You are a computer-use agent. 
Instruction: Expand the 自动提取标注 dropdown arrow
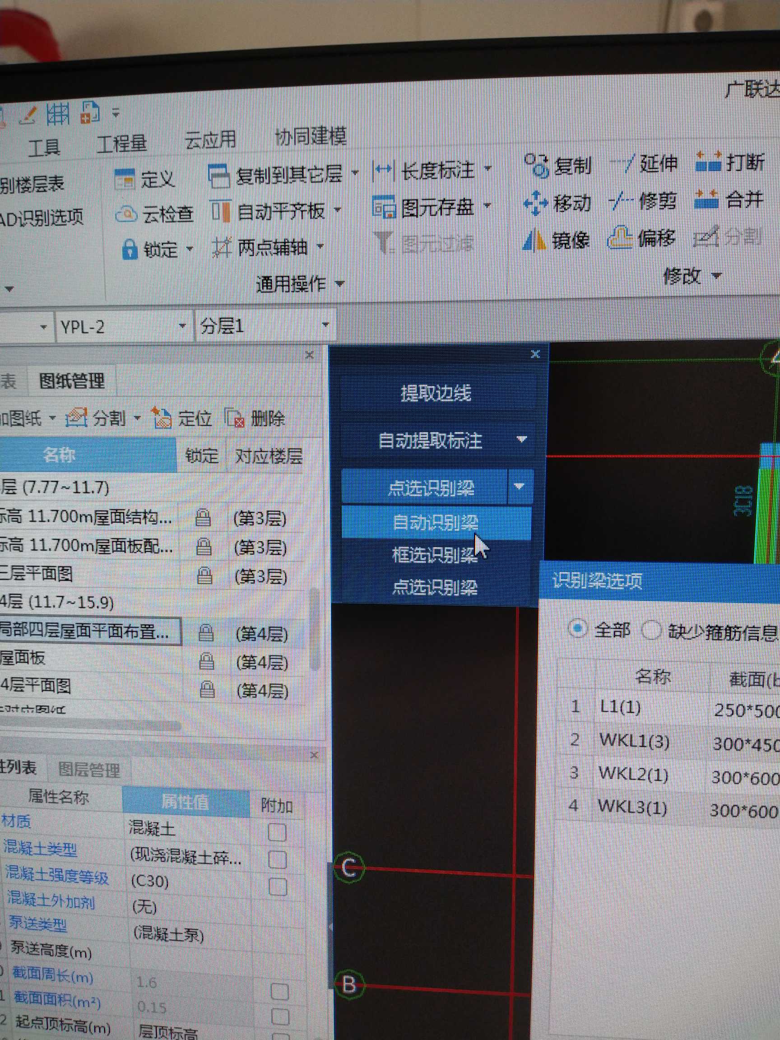click(521, 439)
